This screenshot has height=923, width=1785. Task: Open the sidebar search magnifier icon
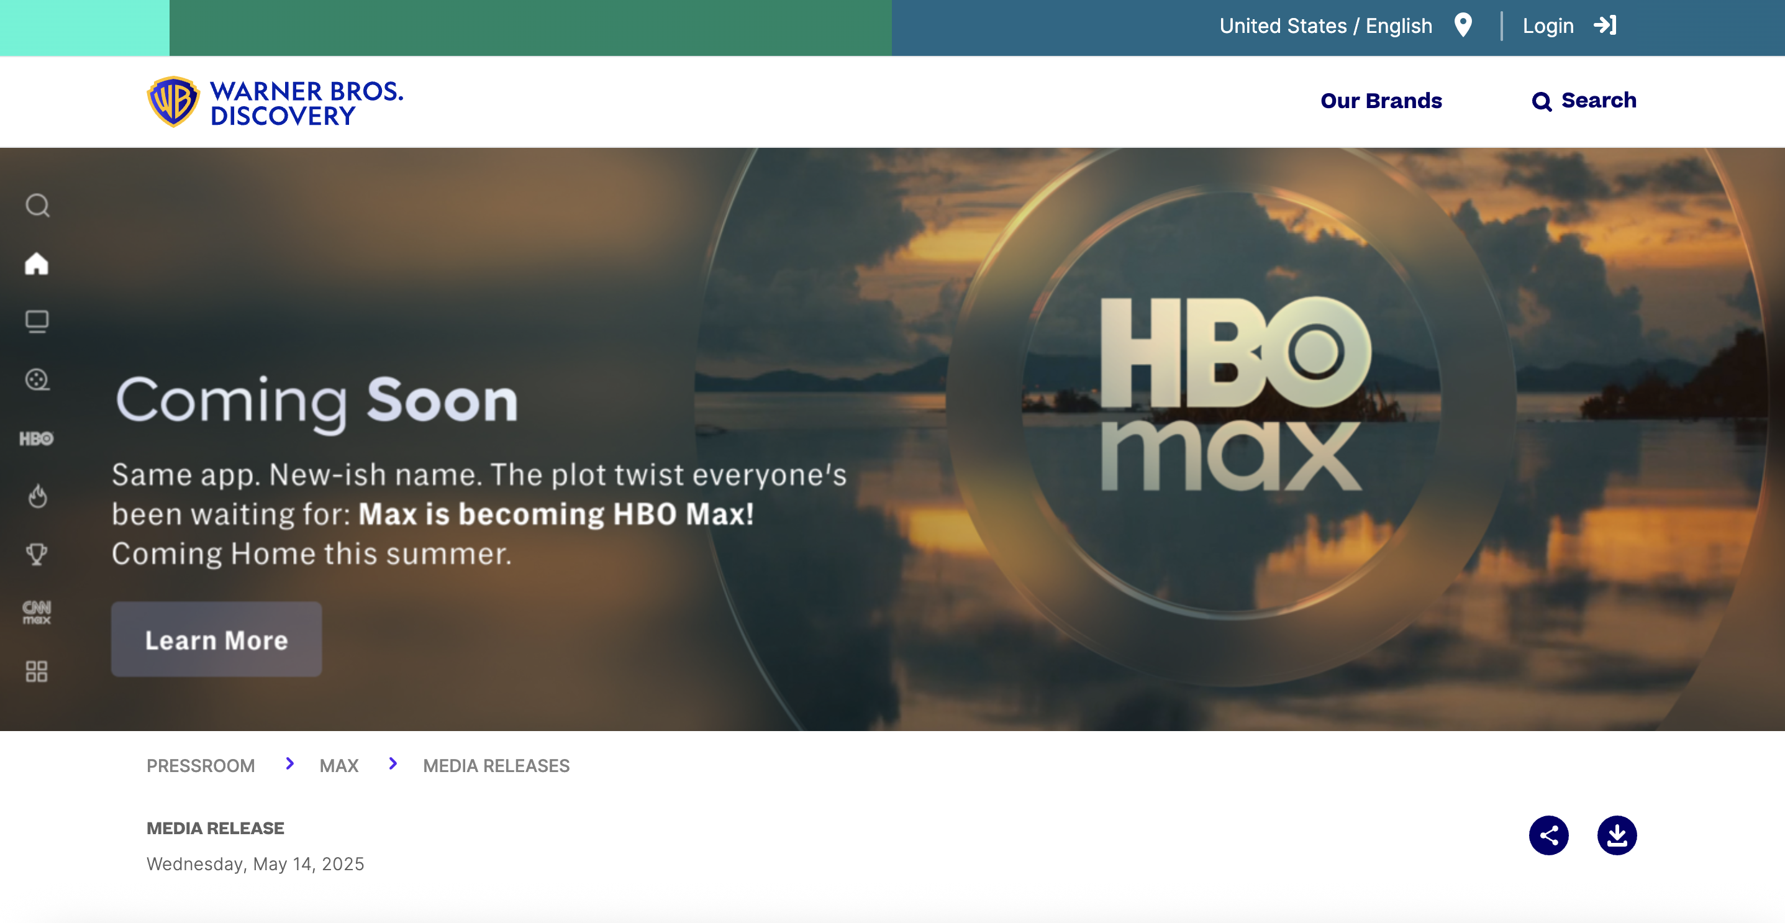coord(37,205)
